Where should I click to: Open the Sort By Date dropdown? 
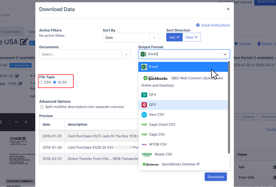pyautogui.click(x=131, y=38)
